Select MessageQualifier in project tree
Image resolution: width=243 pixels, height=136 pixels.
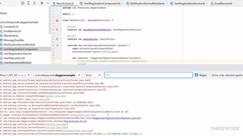pos(14,40)
